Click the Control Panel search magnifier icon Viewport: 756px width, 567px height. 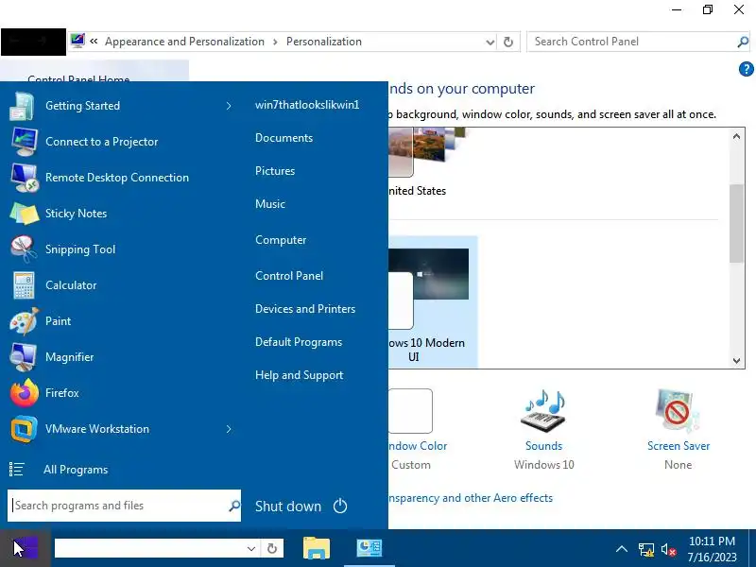coord(743,42)
